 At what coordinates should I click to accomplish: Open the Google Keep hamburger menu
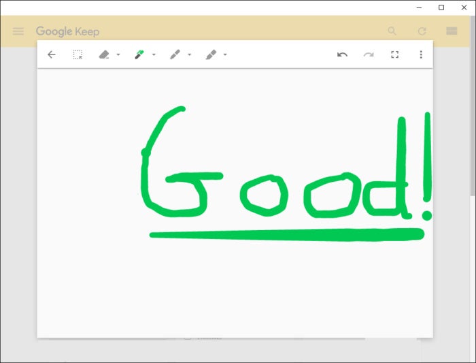pos(18,31)
